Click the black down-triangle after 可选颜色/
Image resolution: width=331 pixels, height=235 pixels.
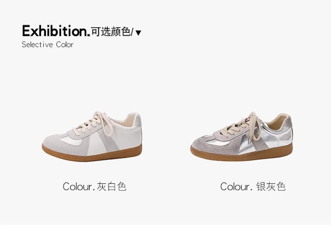coord(138,33)
